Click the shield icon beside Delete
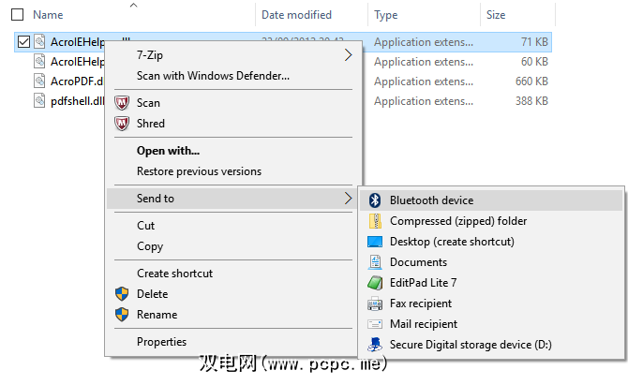The height and width of the screenshot is (385, 628). point(121,294)
